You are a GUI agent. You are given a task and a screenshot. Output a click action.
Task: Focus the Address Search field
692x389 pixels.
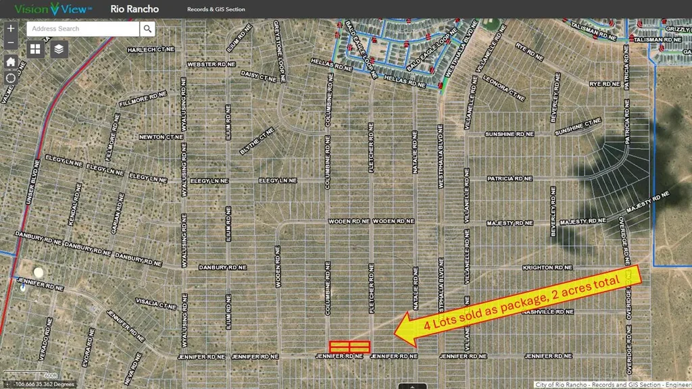[x=83, y=29]
